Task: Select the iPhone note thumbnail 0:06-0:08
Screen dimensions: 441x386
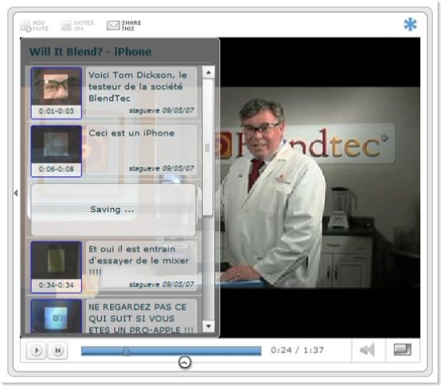Action: 56,151
